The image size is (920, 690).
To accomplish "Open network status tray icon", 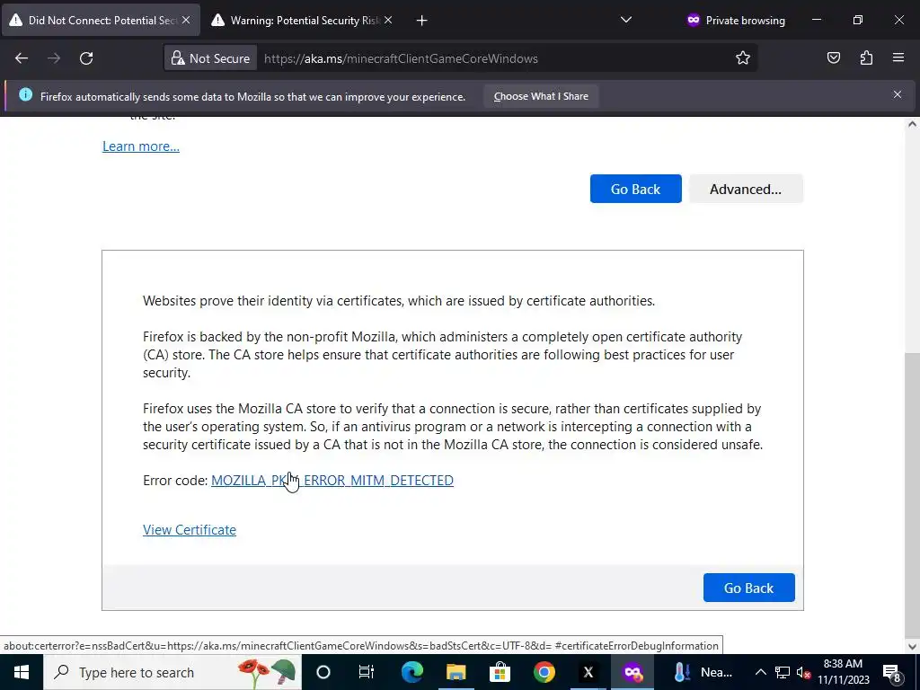I will (783, 672).
